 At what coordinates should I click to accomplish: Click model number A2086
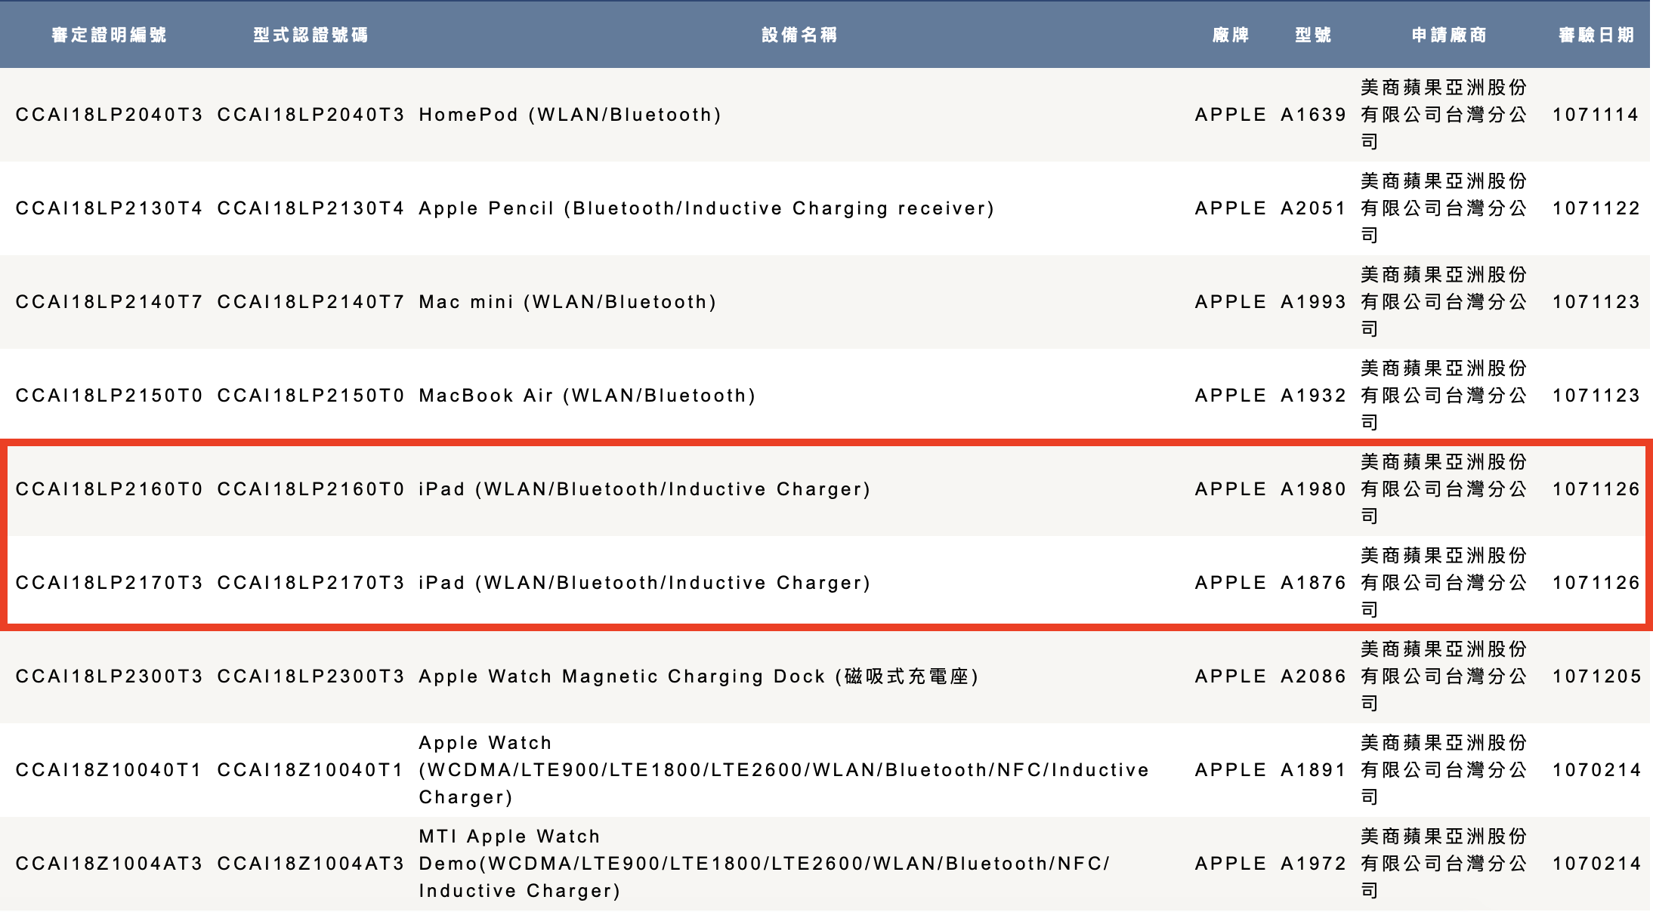pyautogui.click(x=1313, y=676)
